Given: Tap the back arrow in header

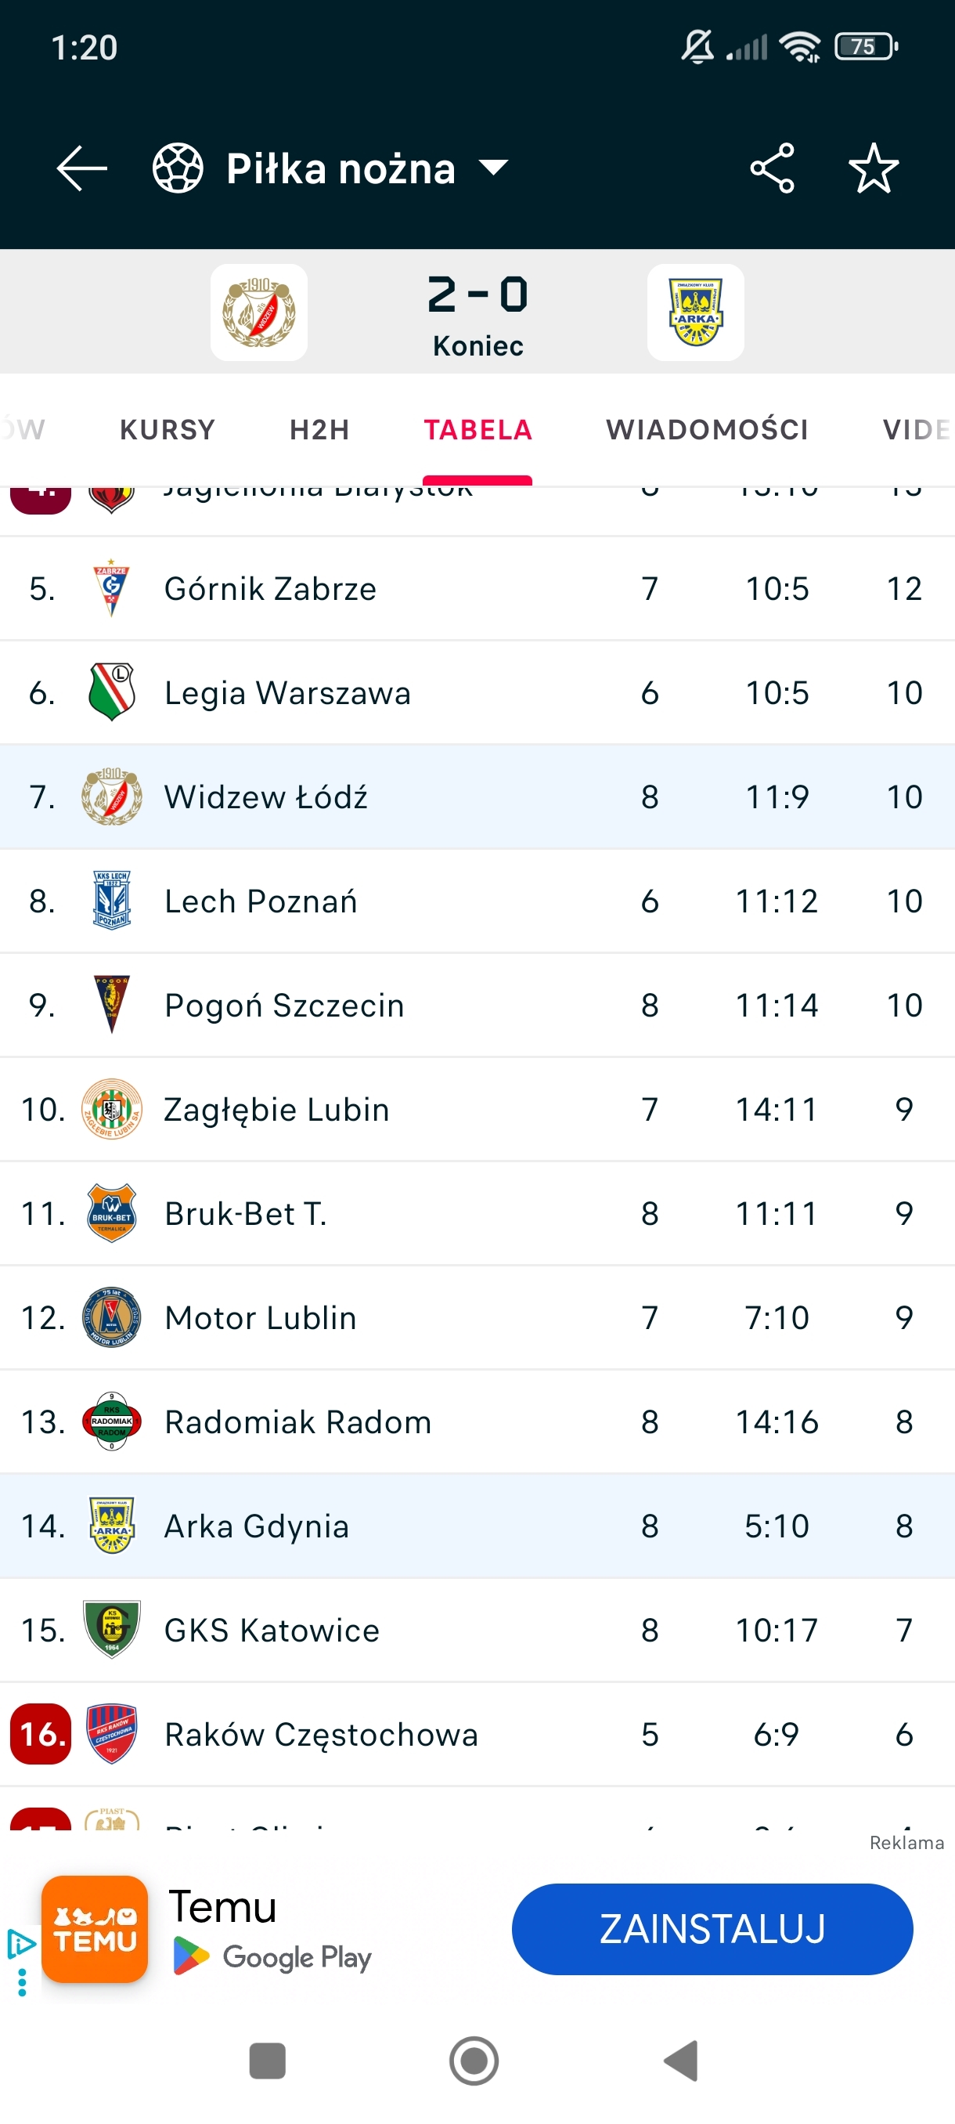Looking at the screenshot, I should [81, 168].
